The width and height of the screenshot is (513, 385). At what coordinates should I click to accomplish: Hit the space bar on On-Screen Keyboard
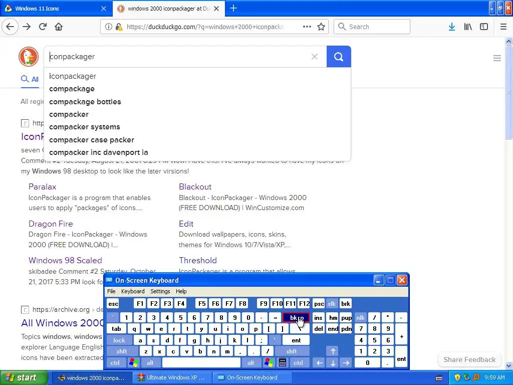pos(201,363)
